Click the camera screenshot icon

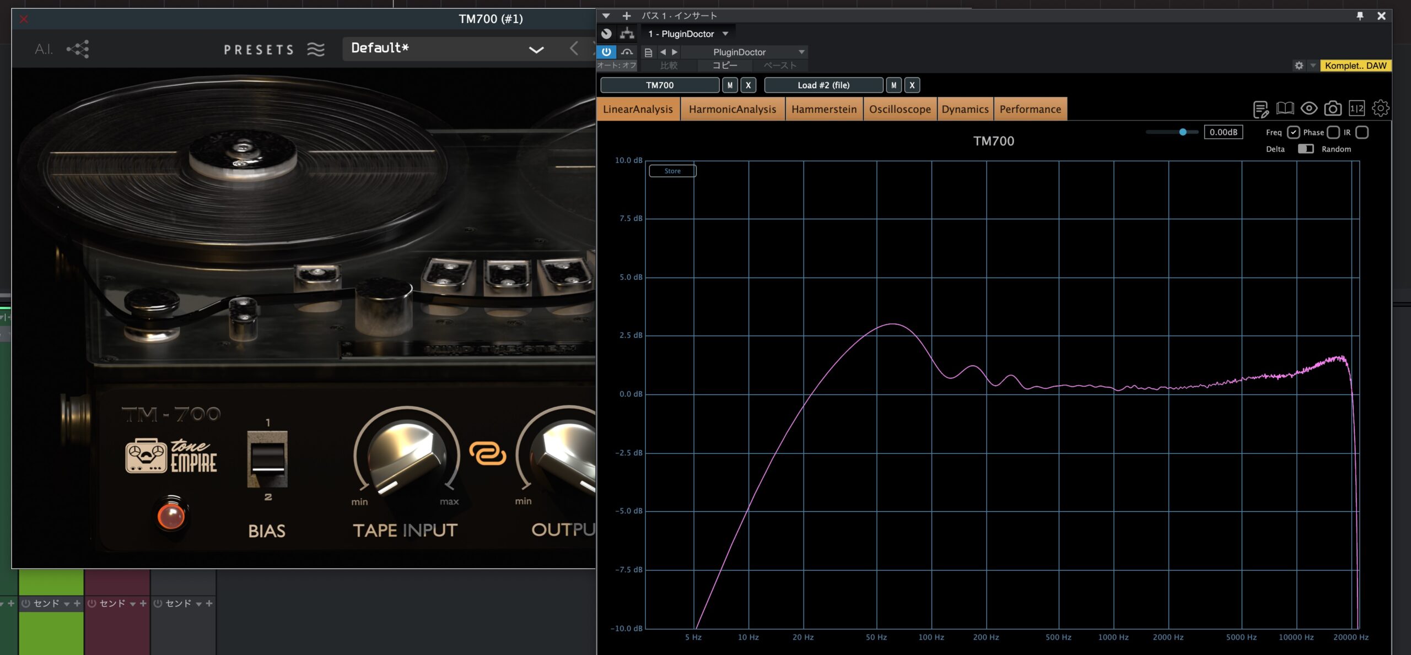pyautogui.click(x=1333, y=109)
